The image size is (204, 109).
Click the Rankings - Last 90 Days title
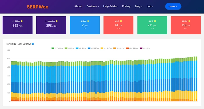[19, 44]
